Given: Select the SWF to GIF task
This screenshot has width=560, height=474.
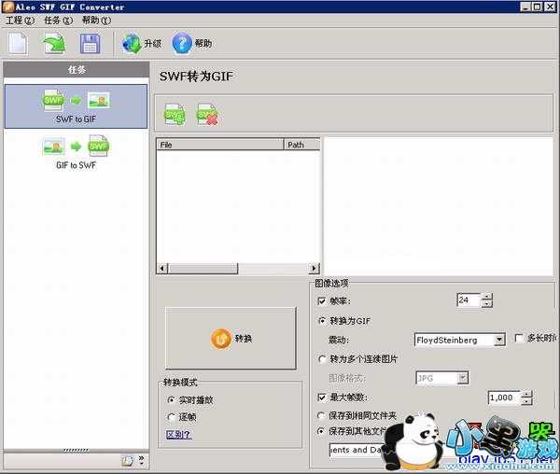Looking at the screenshot, I should coord(76,105).
